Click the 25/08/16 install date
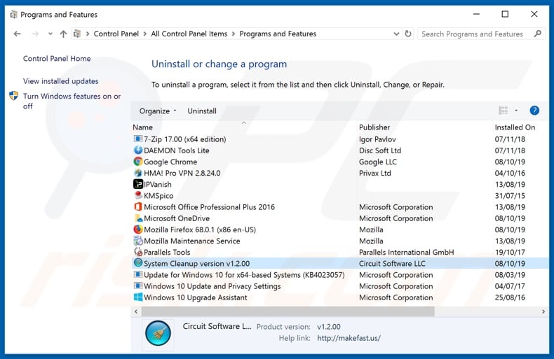The image size is (554, 359). pos(510,297)
